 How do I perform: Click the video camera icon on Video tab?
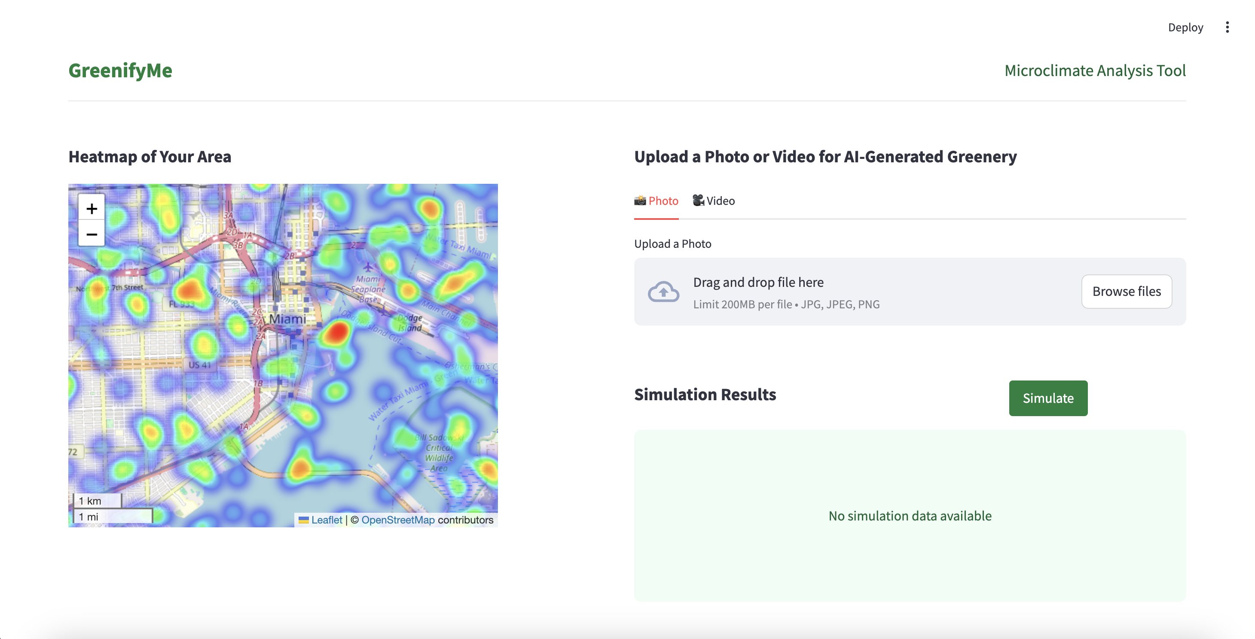coord(698,201)
